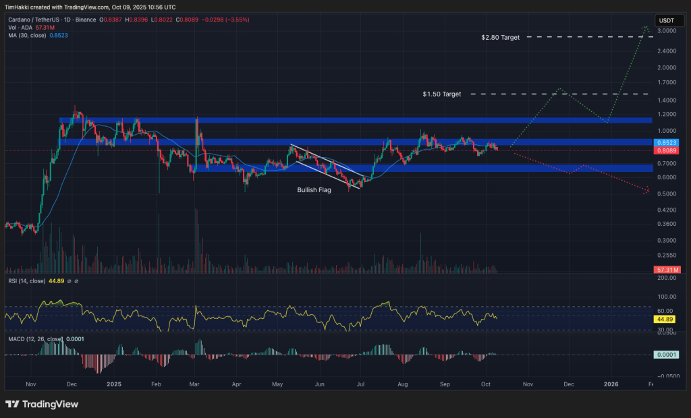Click the 0.2550 price axis label

click(666, 256)
